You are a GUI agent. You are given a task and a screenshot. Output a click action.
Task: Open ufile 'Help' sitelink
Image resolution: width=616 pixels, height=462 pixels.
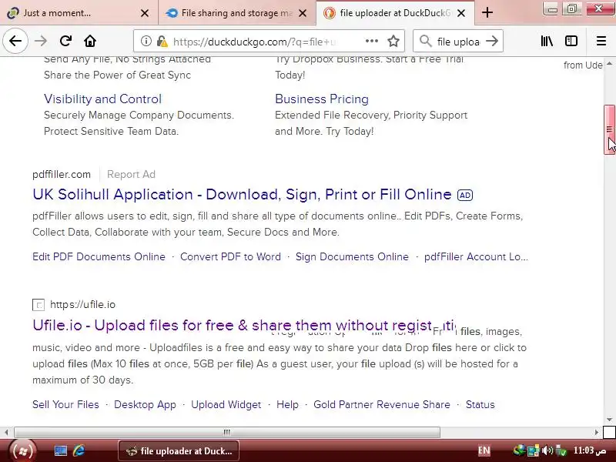pyautogui.click(x=287, y=404)
